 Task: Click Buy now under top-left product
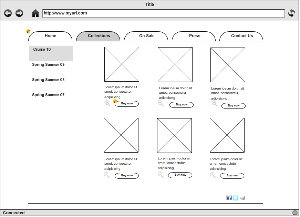(x=127, y=104)
